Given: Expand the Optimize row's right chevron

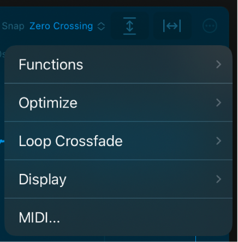Looking at the screenshot, I should 219,102.
